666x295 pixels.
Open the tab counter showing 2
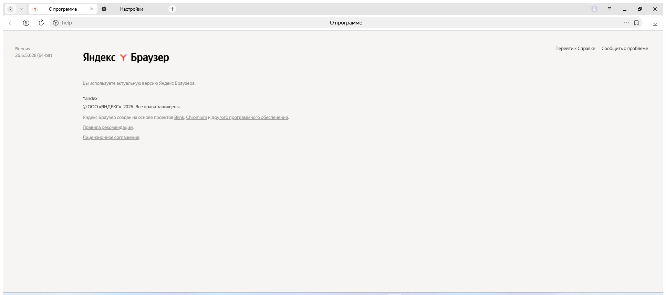tap(10, 9)
